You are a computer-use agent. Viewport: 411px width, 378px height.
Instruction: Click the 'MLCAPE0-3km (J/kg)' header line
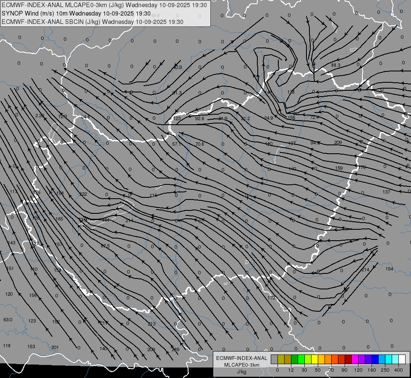pos(104,5)
